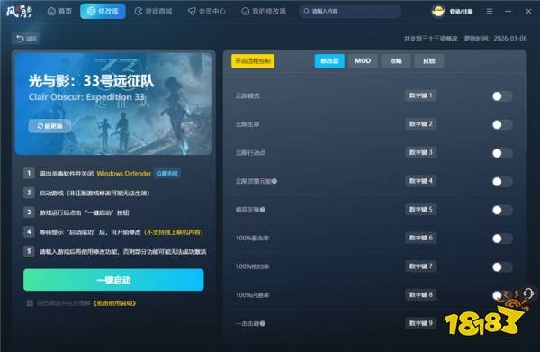Click the 数字键 4 hotkey box
The image size is (540, 352).
click(421, 181)
